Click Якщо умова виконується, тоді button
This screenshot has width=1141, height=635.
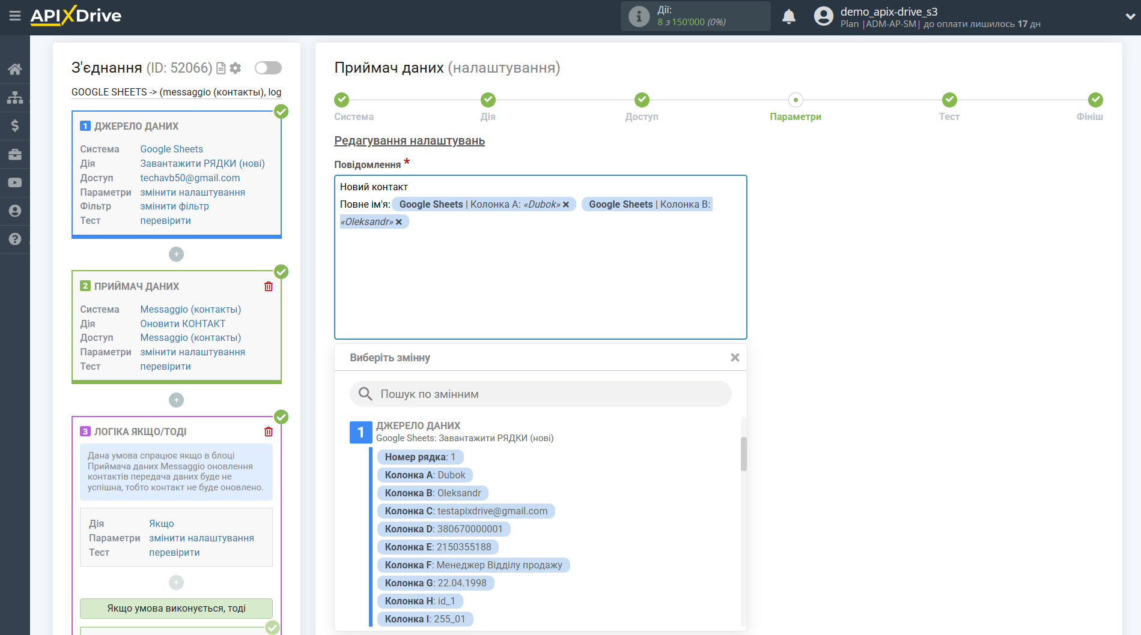pyautogui.click(x=176, y=608)
